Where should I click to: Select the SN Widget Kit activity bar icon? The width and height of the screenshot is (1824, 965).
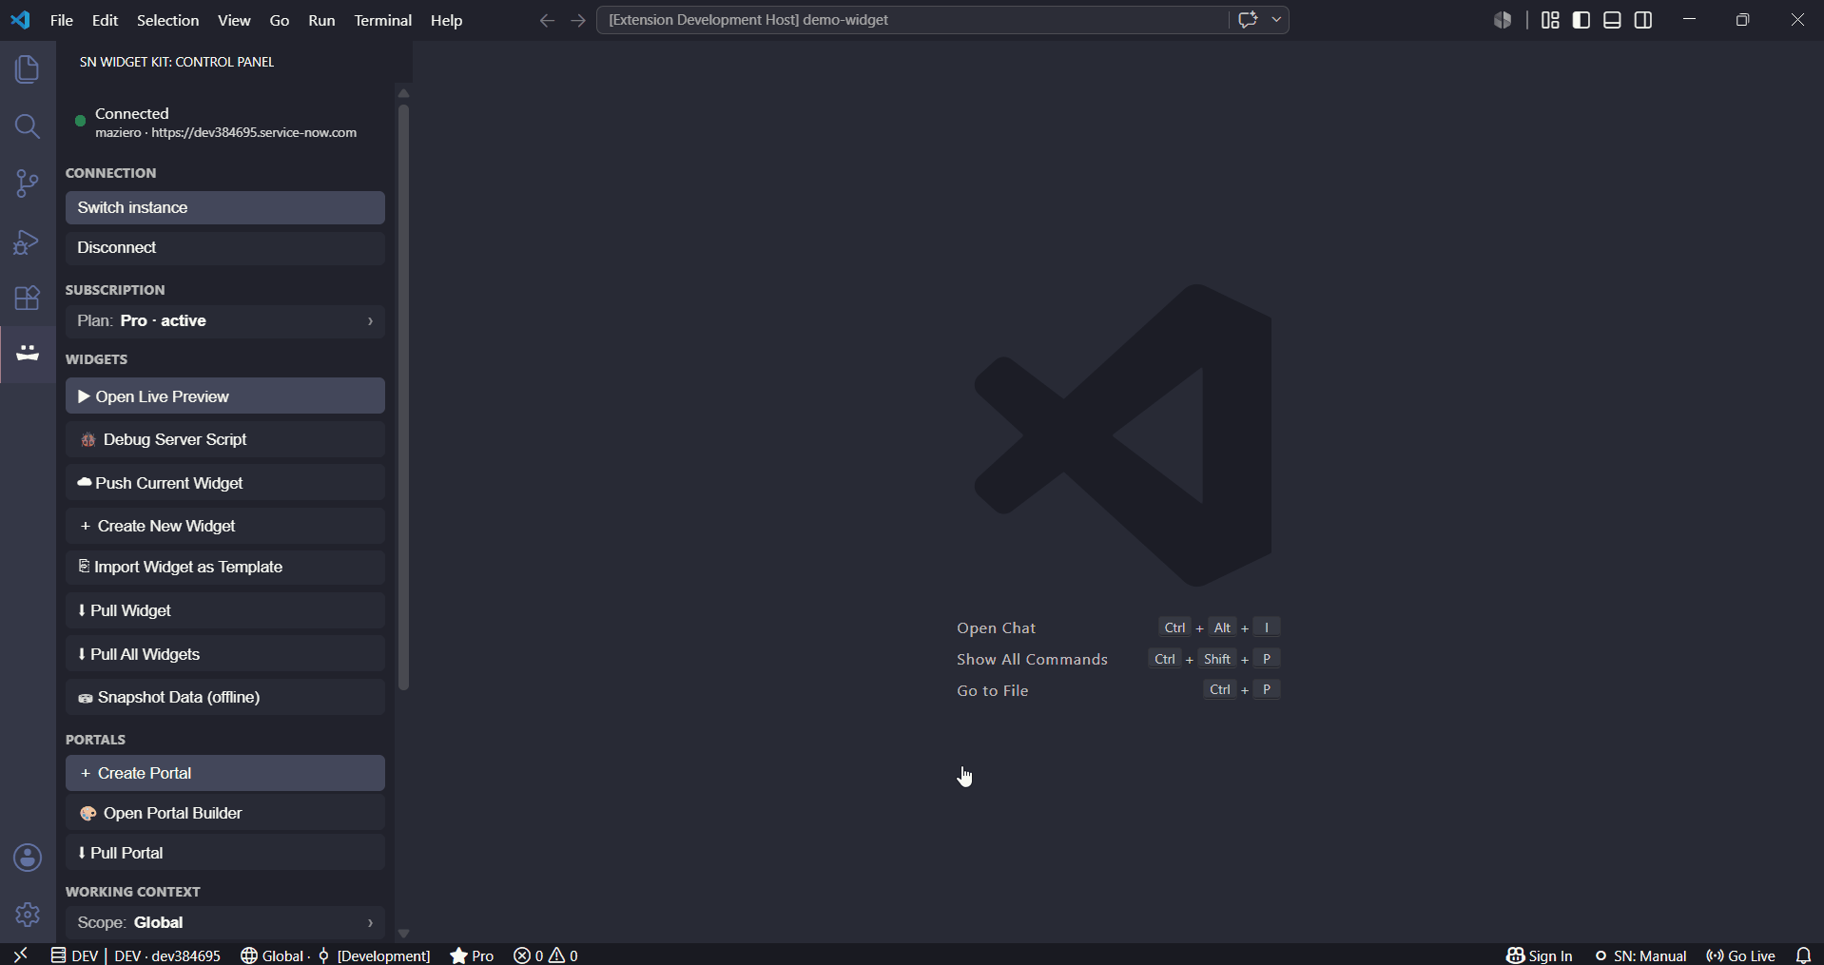[28, 354]
